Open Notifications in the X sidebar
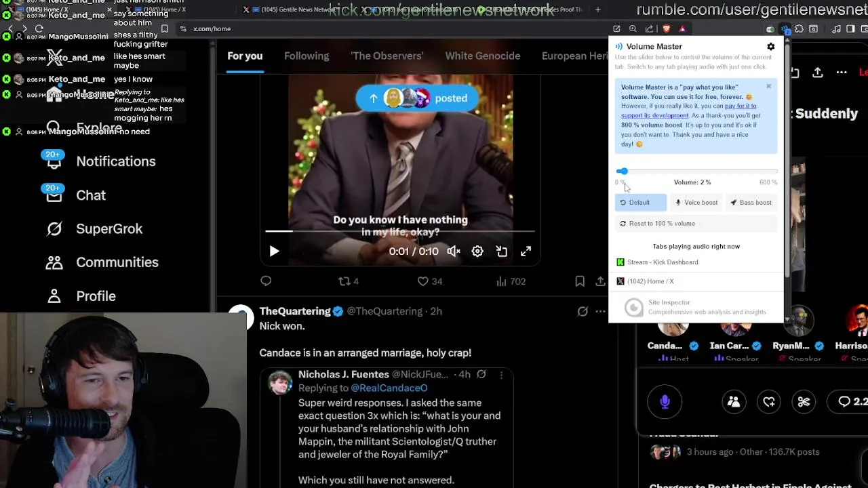Image resolution: width=868 pixels, height=488 pixels. [x=100, y=161]
